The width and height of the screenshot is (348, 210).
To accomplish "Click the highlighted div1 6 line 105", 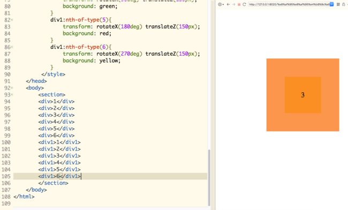I will (59, 176).
